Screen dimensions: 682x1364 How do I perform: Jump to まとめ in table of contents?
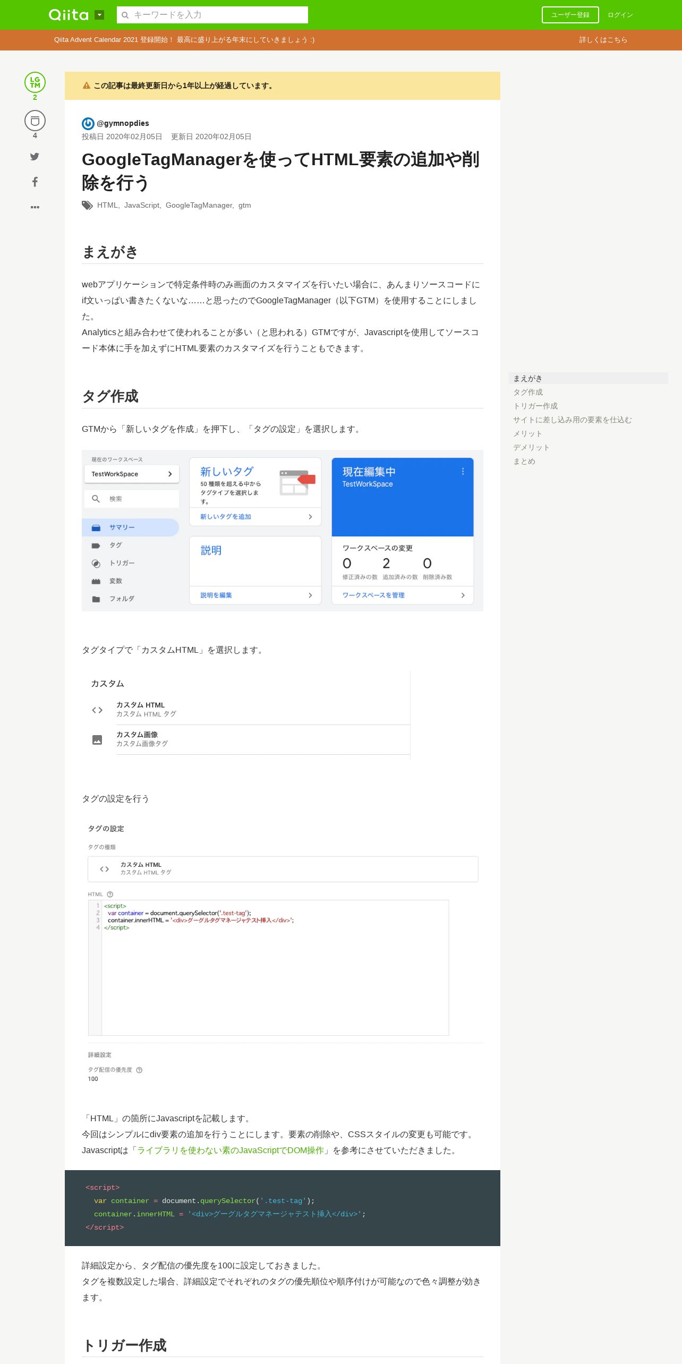coord(524,461)
